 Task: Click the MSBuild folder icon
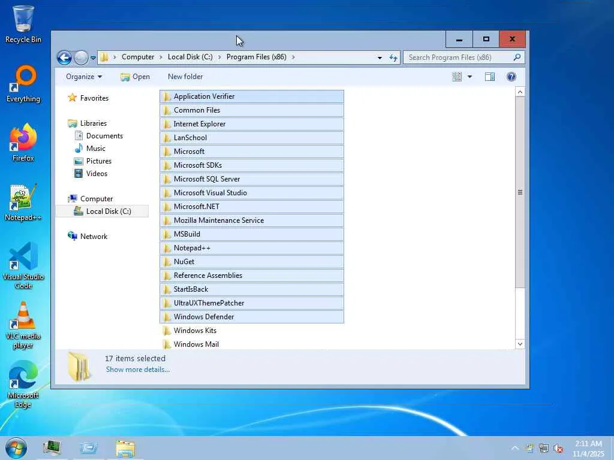167,234
